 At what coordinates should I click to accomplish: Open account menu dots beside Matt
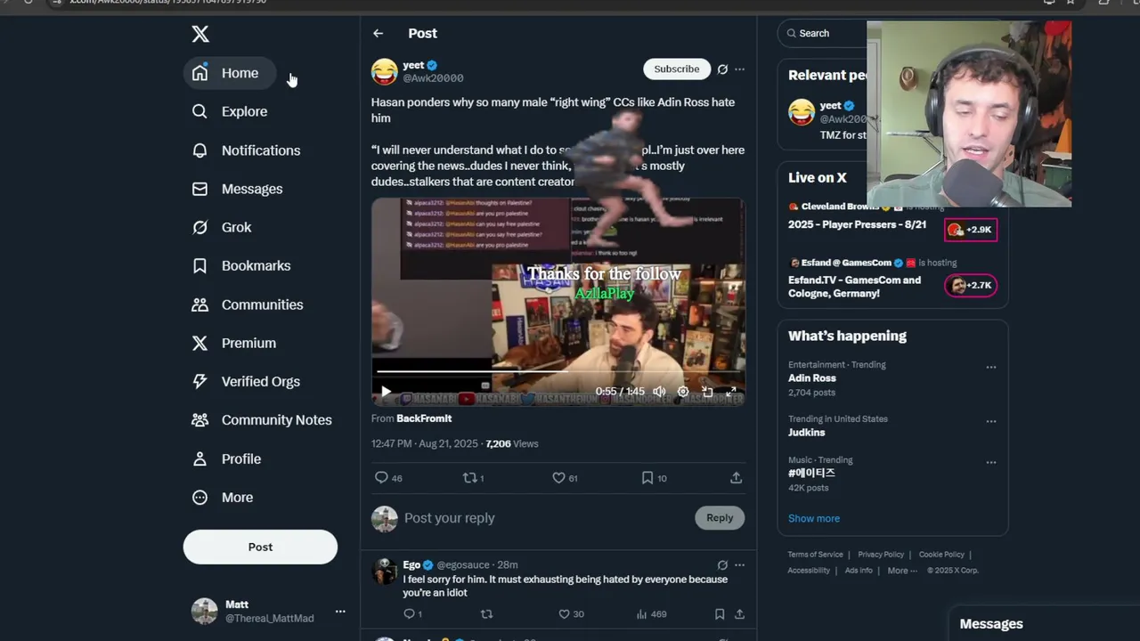click(x=339, y=612)
